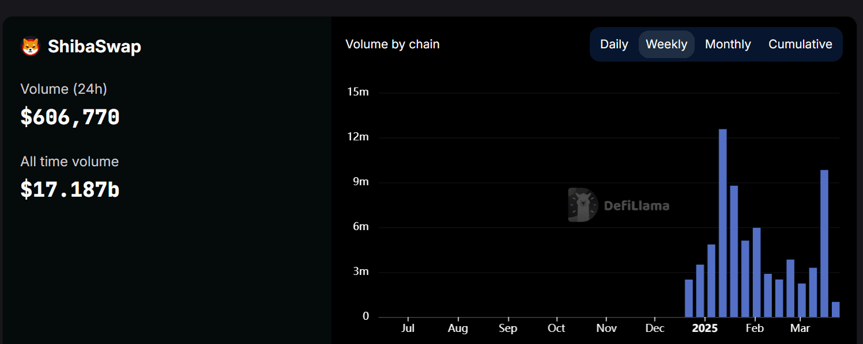
Task: Click the all time volume value $17.187b
Action: (x=70, y=190)
